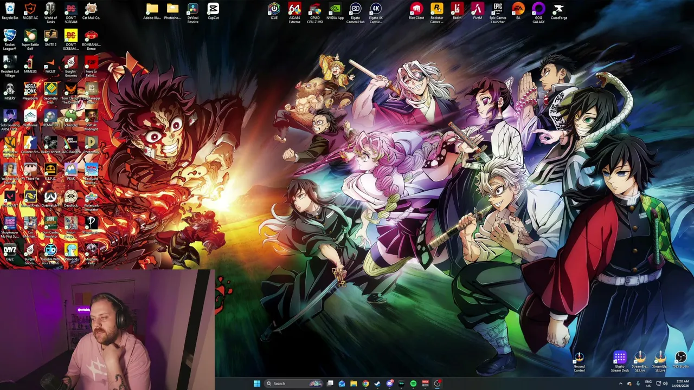Screen dimensions: 694x390
Task: Open Spotify from the taskbar
Action: [x=413, y=383]
